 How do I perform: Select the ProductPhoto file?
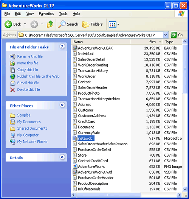[x=89, y=93]
